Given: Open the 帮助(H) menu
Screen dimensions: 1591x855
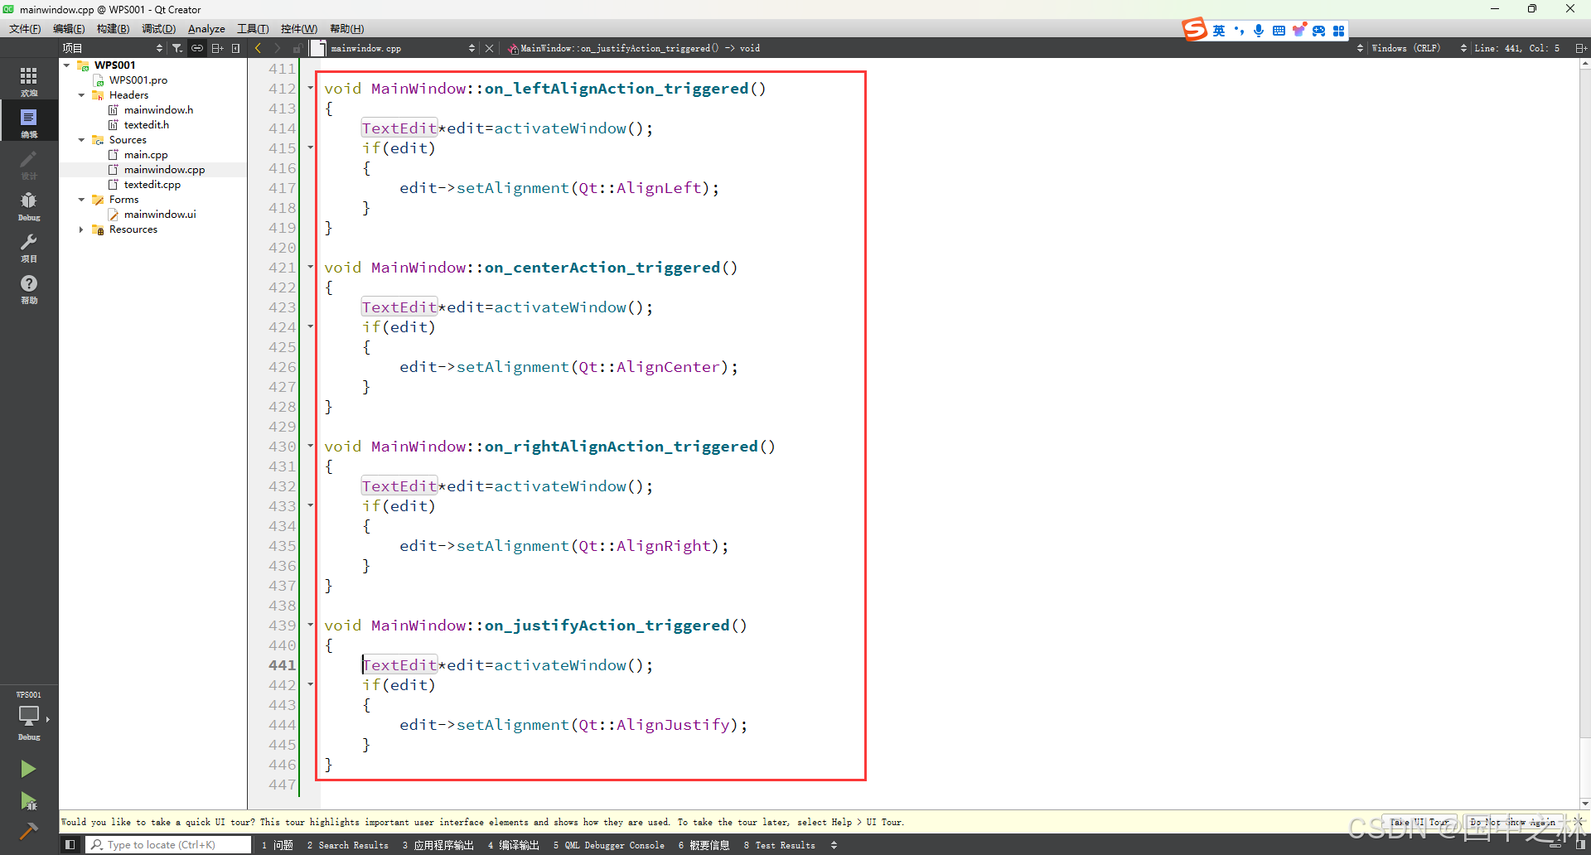Looking at the screenshot, I should (347, 29).
